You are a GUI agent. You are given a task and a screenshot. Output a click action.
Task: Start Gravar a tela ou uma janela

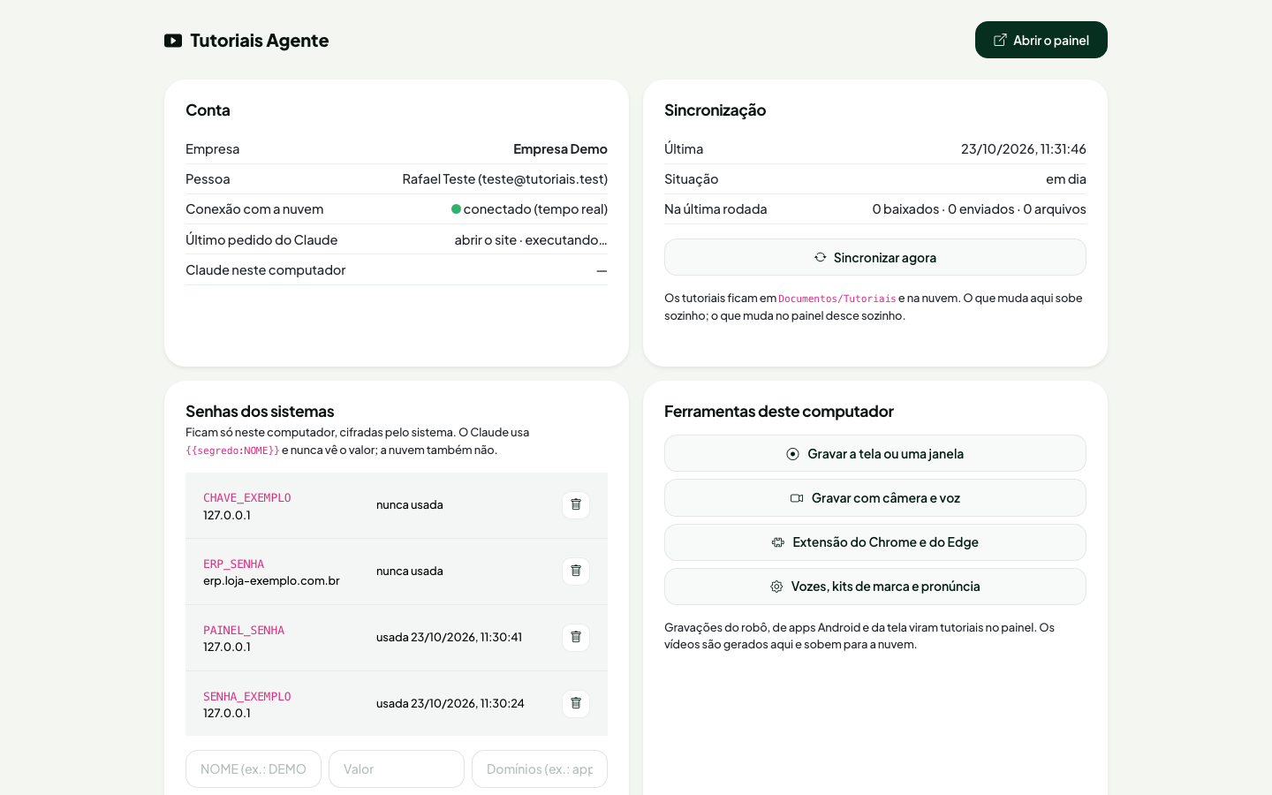pyautogui.click(x=875, y=453)
